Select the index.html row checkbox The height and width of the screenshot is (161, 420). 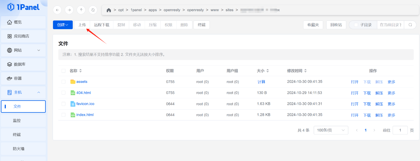(64, 115)
